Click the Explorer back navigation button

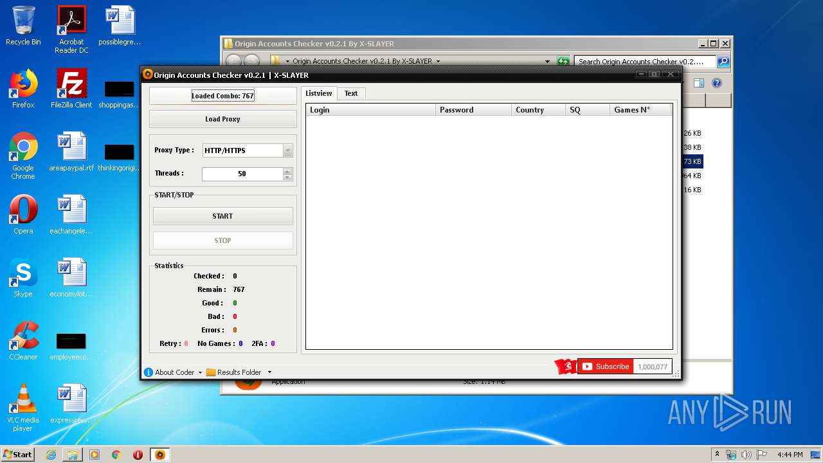pos(233,61)
